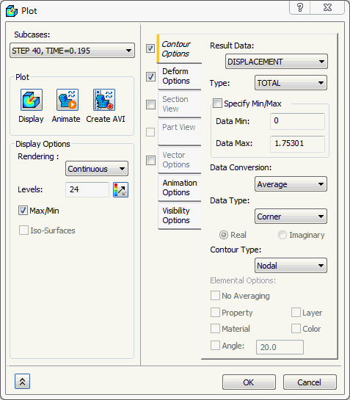The height and width of the screenshot is (400, 350).
Task: Uncheck the Deform Options checkbox
Action: coord(150,76)
